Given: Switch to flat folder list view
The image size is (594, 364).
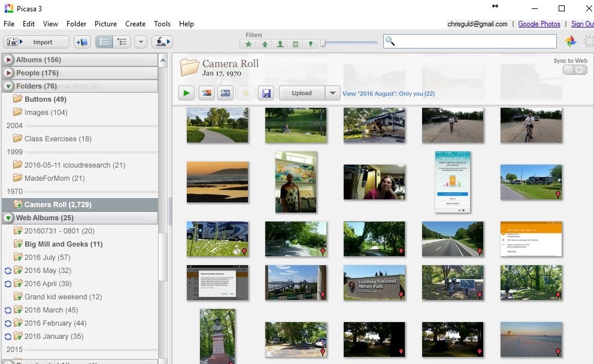Looking at the screenshot, I should point(104,42).
